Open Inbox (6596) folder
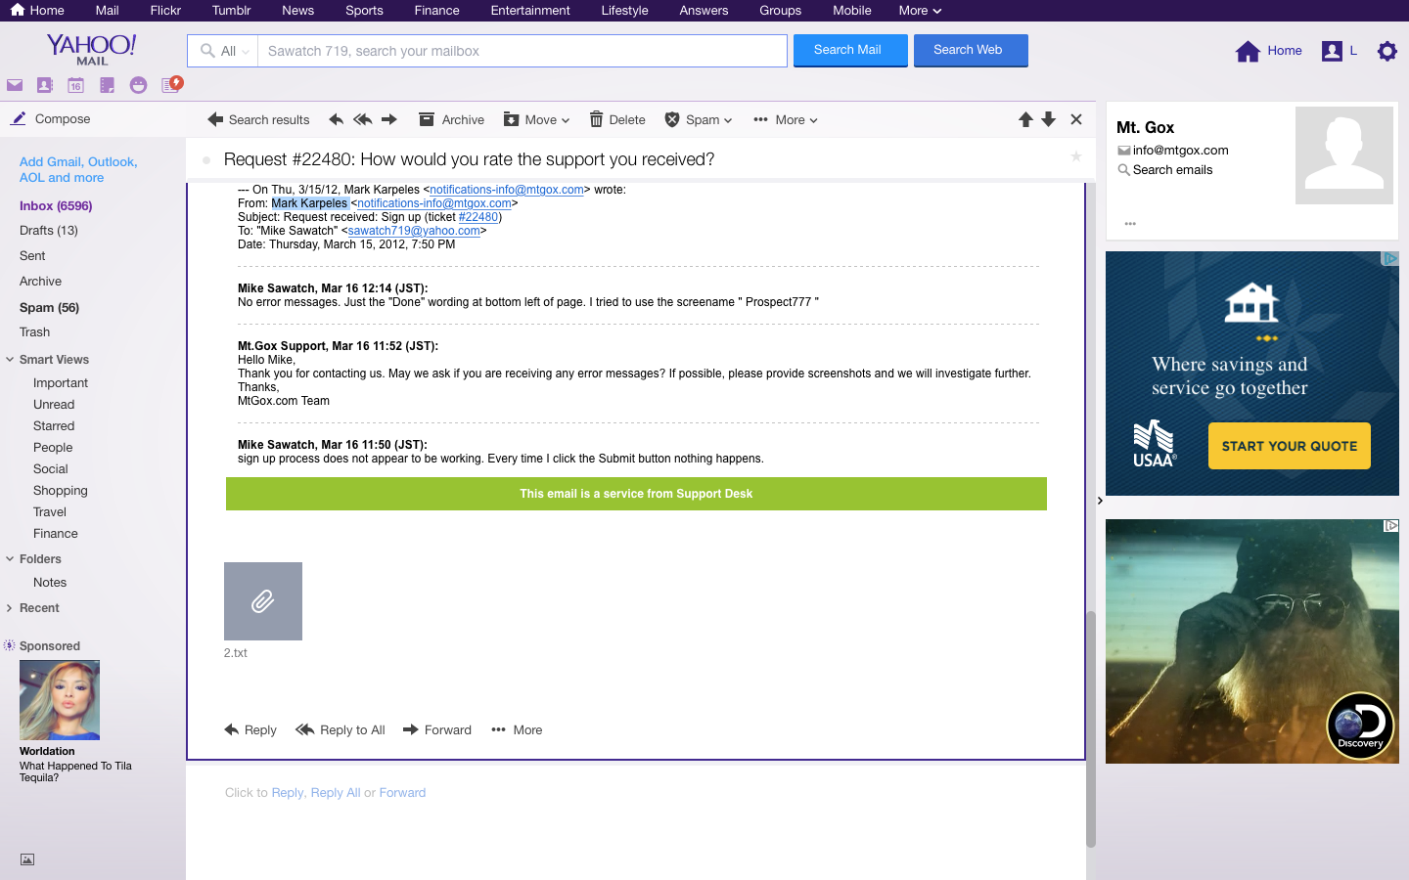1409x880 pixels. coord(56,206)
